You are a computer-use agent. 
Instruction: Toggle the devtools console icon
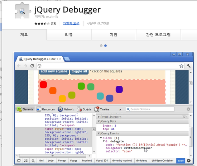(x=26, y=161)
